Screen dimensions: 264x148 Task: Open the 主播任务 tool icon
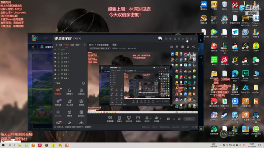tap(81, 91)
